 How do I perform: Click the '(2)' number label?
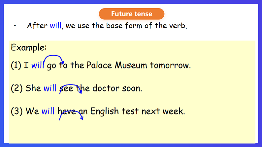tap(16, 88)
